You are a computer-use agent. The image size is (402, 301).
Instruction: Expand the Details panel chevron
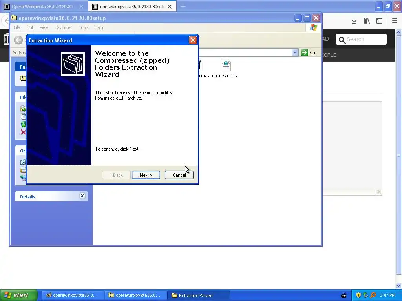pyautogui.click(x=82, y=196)
